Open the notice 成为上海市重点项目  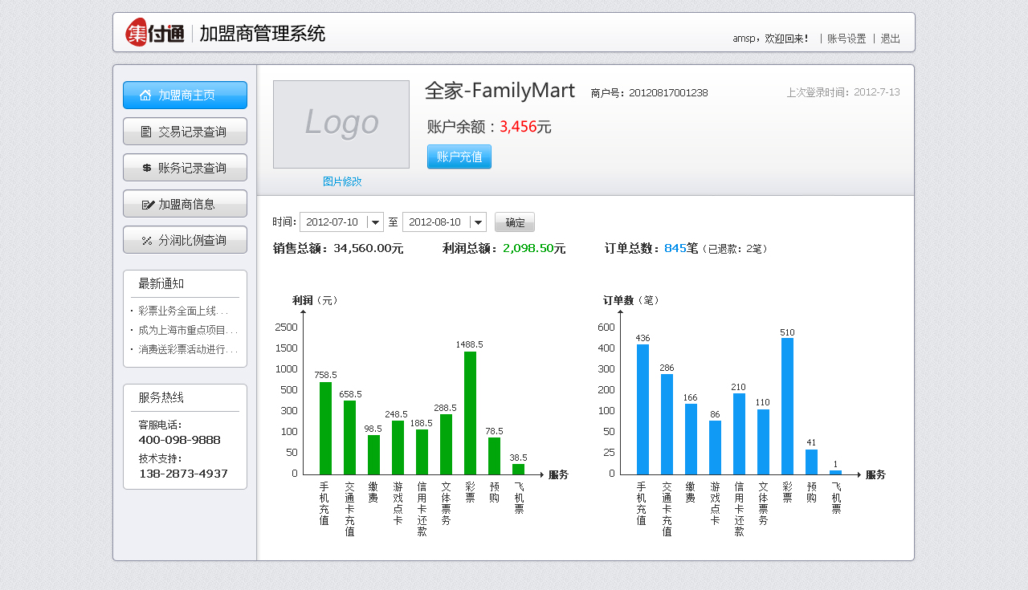(x=188, y=330)
